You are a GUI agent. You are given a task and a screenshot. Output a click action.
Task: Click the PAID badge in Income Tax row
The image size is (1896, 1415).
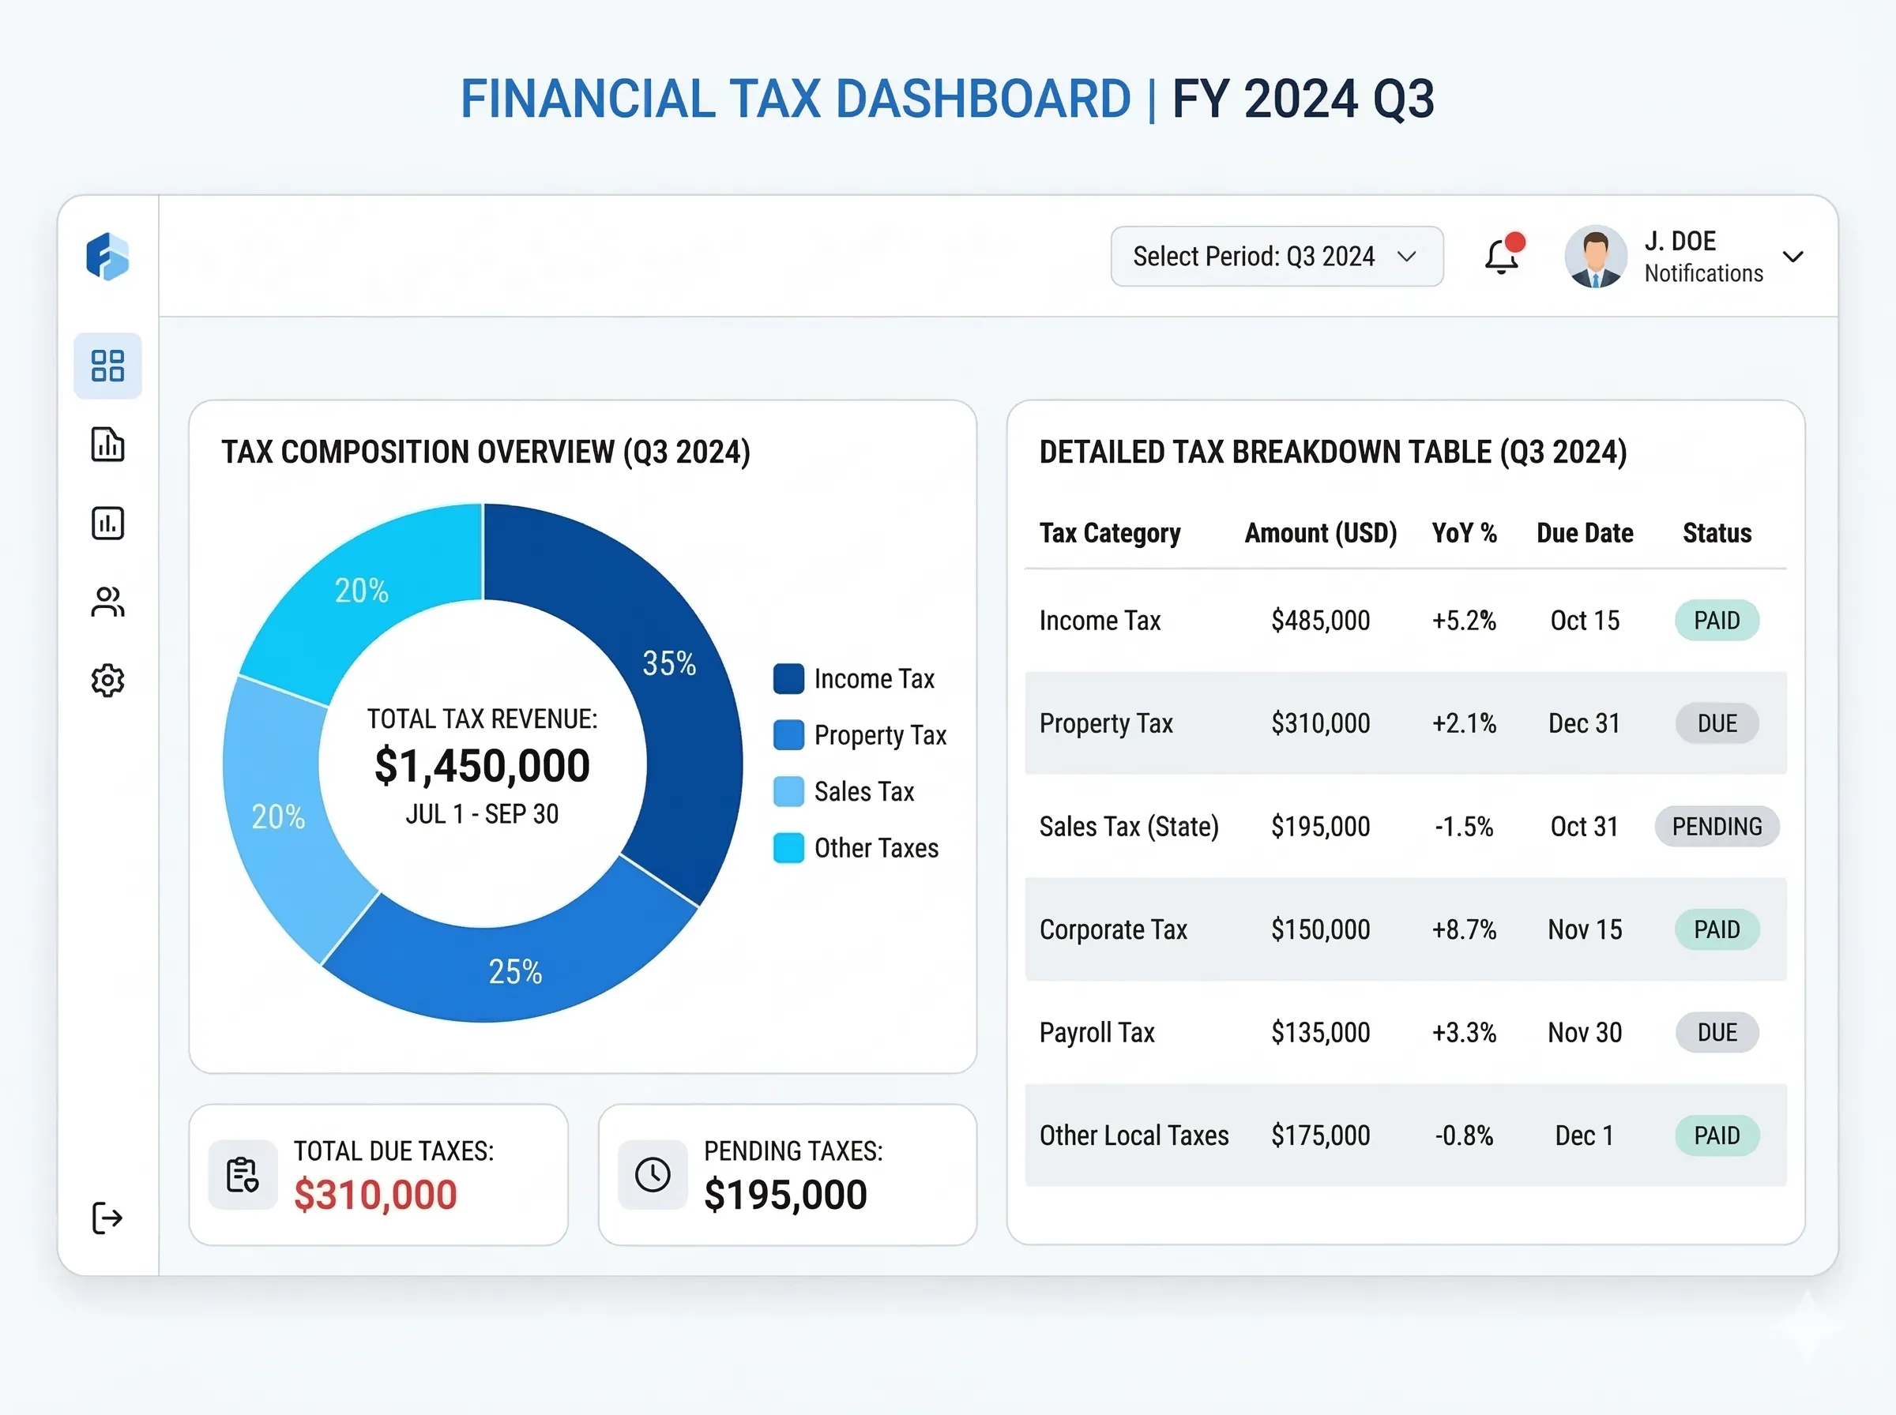1717,620
